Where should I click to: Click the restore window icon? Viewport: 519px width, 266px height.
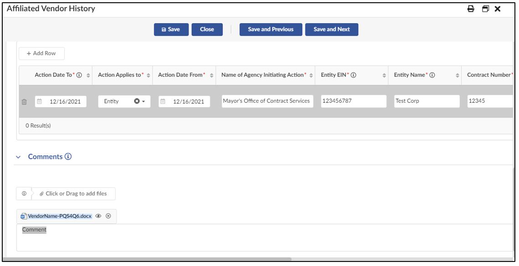(485, 9)
